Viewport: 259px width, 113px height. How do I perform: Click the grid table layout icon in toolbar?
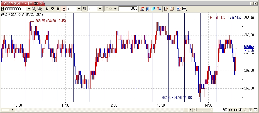point(184,9)
